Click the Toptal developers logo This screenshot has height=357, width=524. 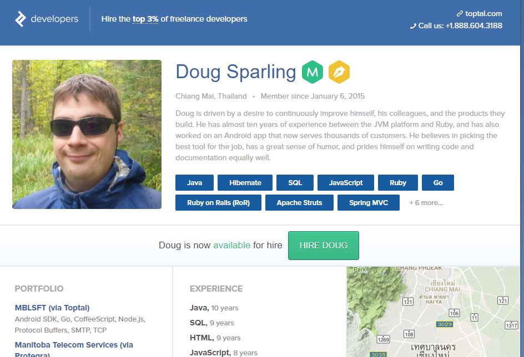(47, 19)
